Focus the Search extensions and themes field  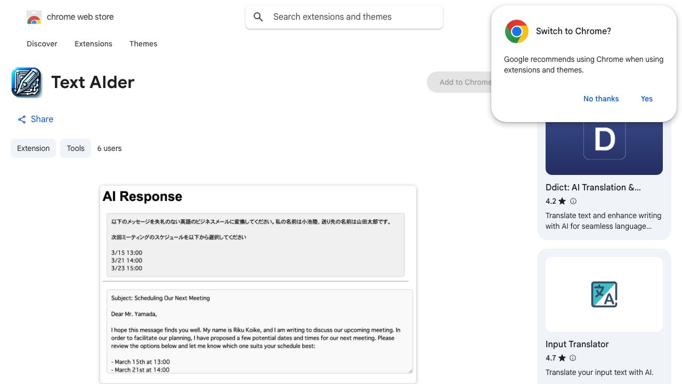point(344,17)
